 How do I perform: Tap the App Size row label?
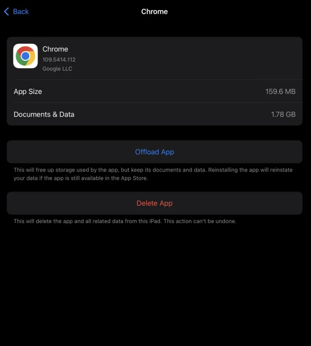click(28, 91)
